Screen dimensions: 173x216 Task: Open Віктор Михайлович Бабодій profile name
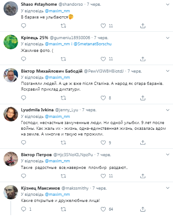coord(52,71)
